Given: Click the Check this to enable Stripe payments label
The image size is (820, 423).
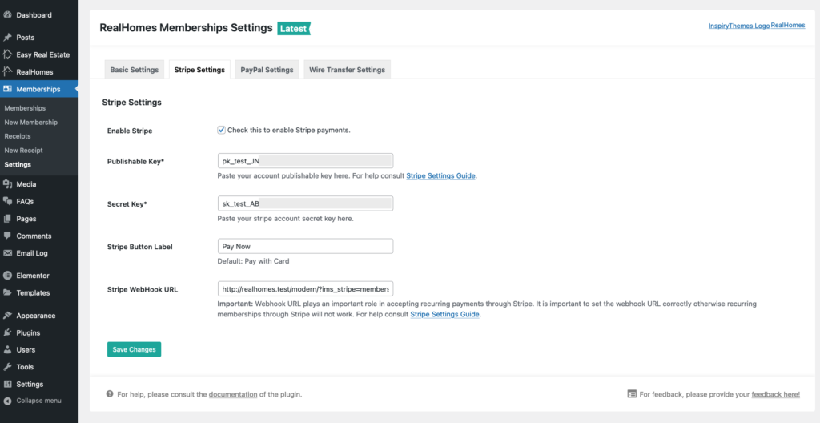Looking at the screenshot, I should coord(288,130).
